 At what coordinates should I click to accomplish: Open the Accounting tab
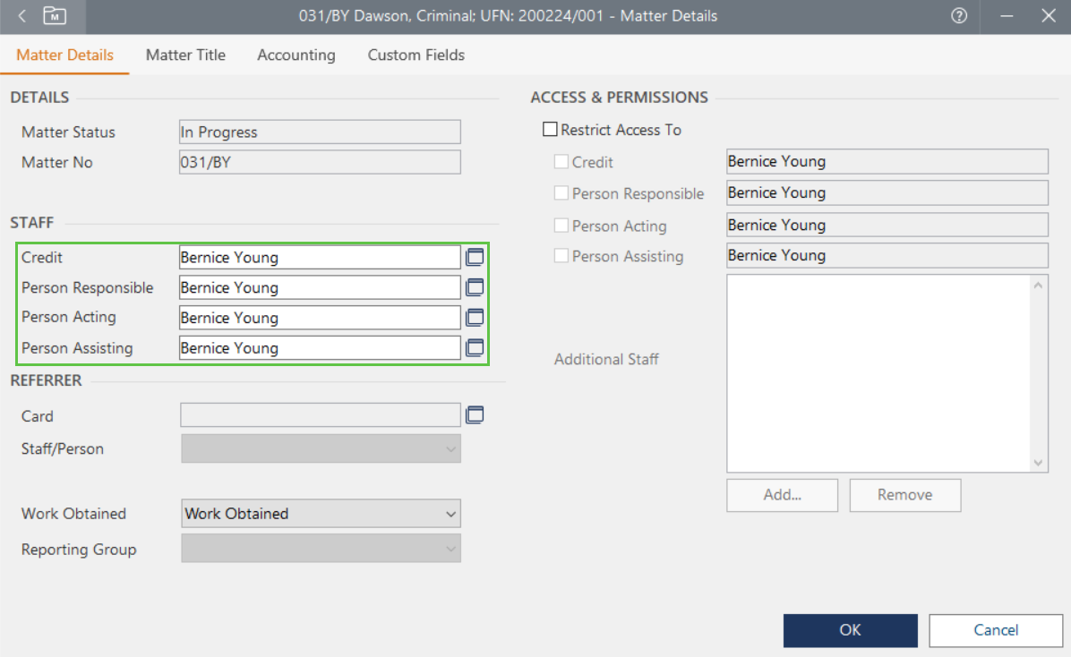[x=296, y=55]
